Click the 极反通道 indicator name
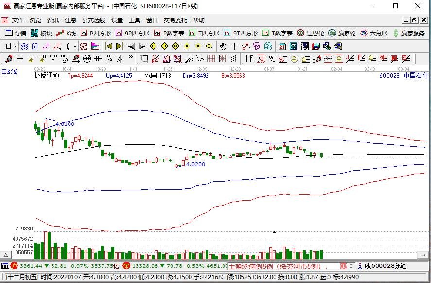431x283 pixels. (47, 76)
